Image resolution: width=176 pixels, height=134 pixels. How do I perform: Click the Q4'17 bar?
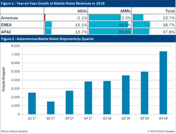tap(88, 98)
